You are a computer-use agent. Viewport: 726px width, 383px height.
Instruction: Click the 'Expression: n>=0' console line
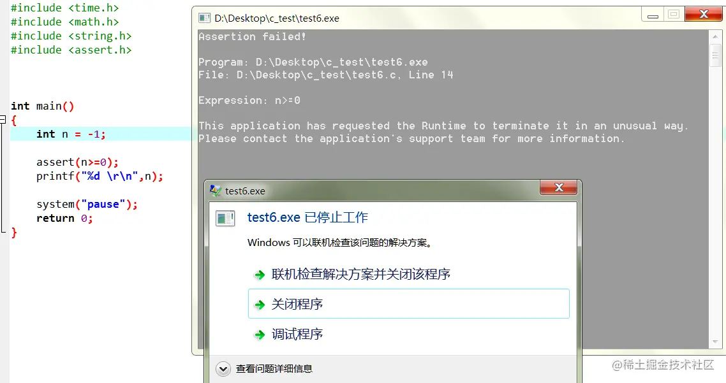tap(249, 101)
